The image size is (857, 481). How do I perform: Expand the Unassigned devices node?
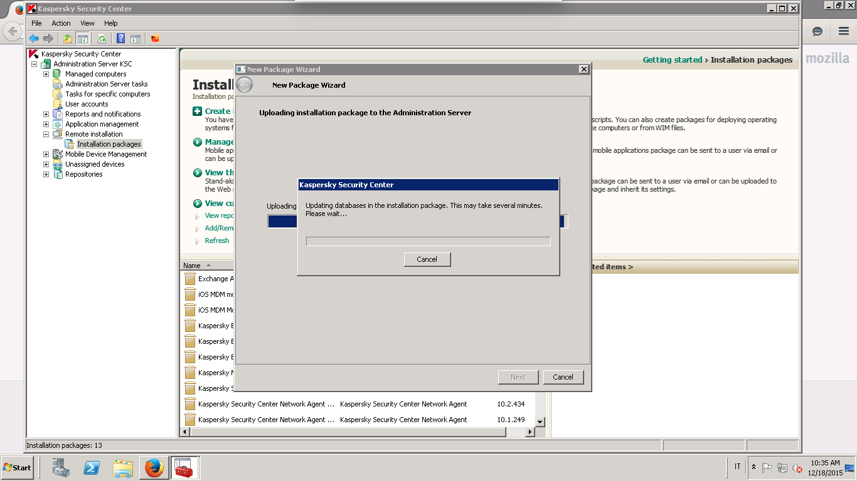(x=46, y=164)
